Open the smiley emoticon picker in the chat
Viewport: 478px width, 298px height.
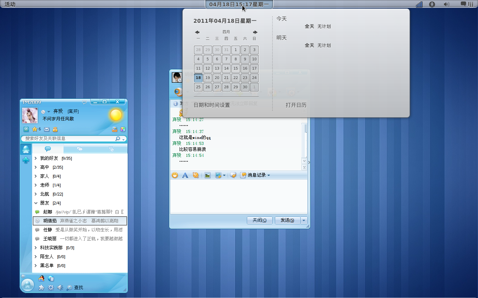175,175
